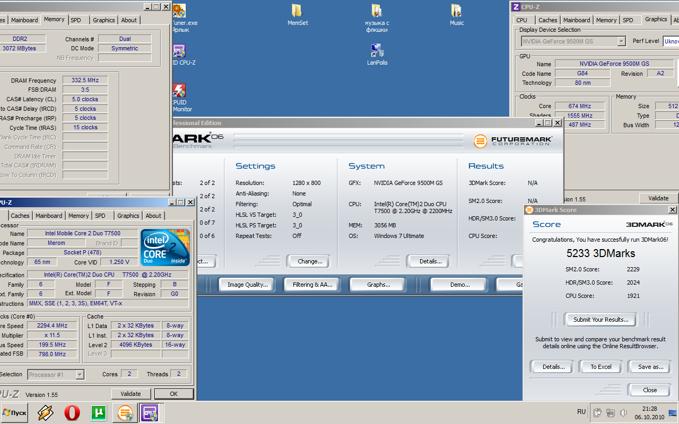Open Caches tab in the CPU-Z Graphics window
Viewport: 679px width, 424px height.
548,20
